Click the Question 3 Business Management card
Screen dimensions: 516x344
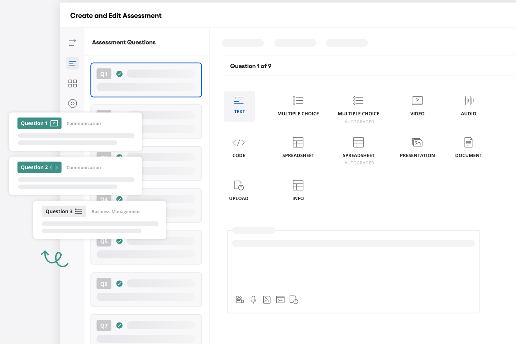point(100,220)
